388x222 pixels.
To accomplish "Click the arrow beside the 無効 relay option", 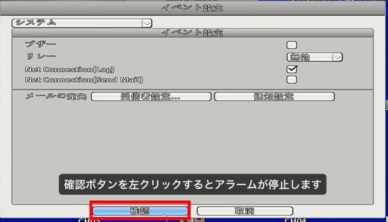I will coord(337,57).
